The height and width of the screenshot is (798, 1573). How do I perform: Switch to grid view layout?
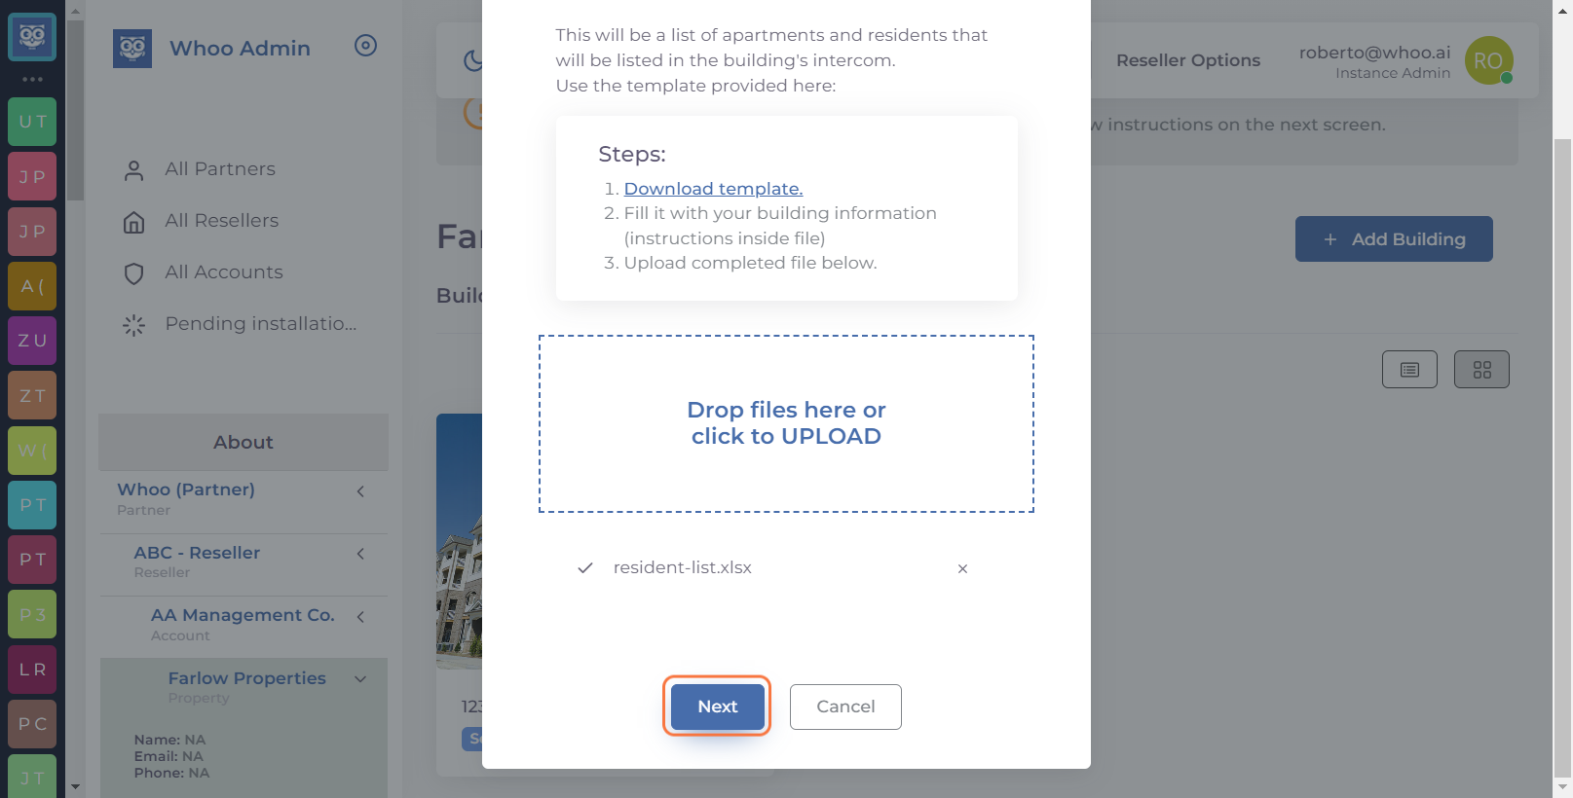coord(1481,370)
